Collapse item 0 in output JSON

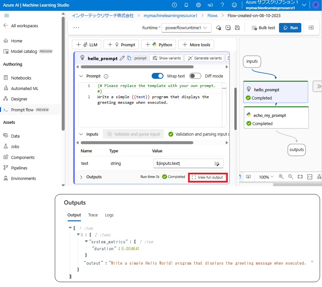click(x=78, y=234)
